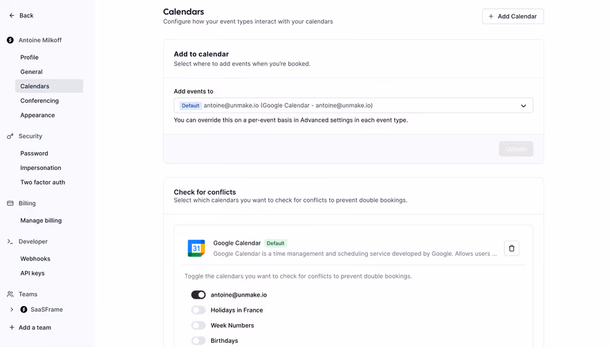
Task: Enable Holidays in France toggle
Action: [x=198, y=310]
